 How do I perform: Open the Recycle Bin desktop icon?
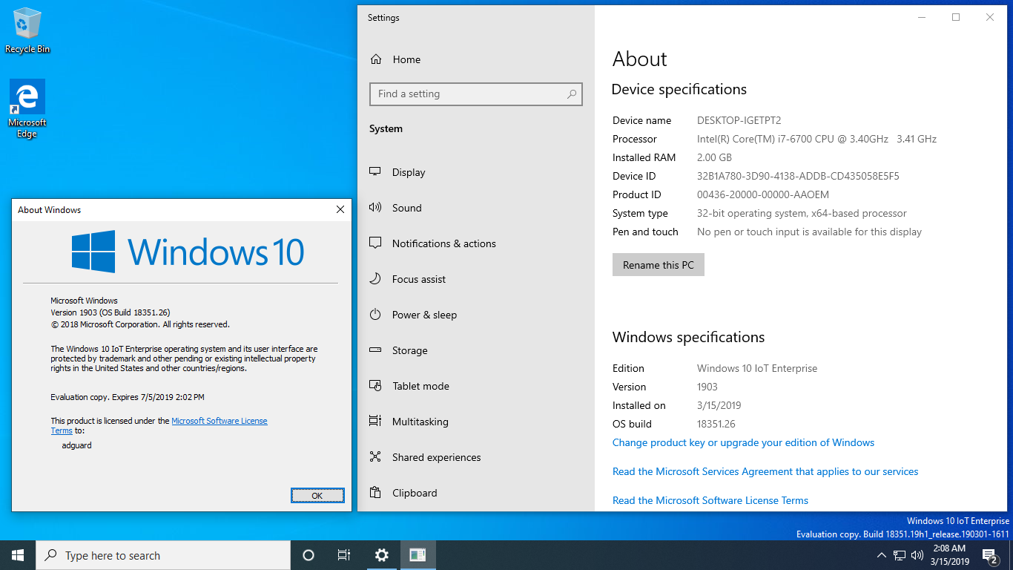[27, 30]
